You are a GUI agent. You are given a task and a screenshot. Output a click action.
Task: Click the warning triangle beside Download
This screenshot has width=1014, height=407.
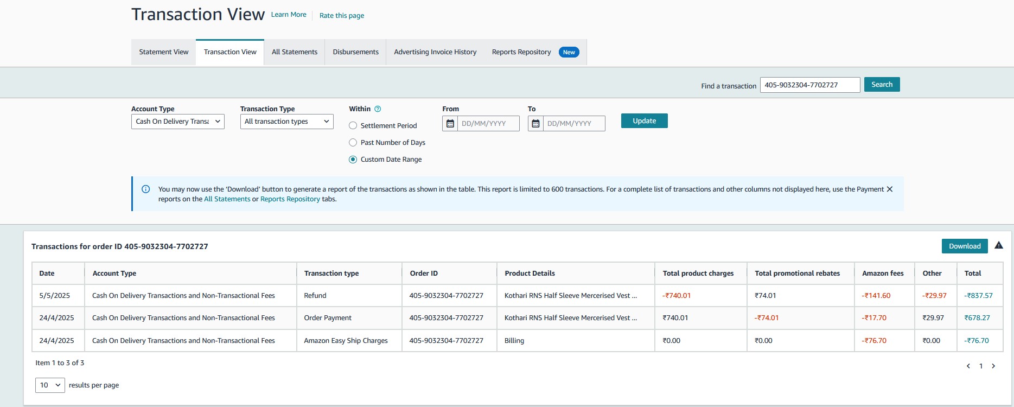pyautogui.click(x=999, y=245)
